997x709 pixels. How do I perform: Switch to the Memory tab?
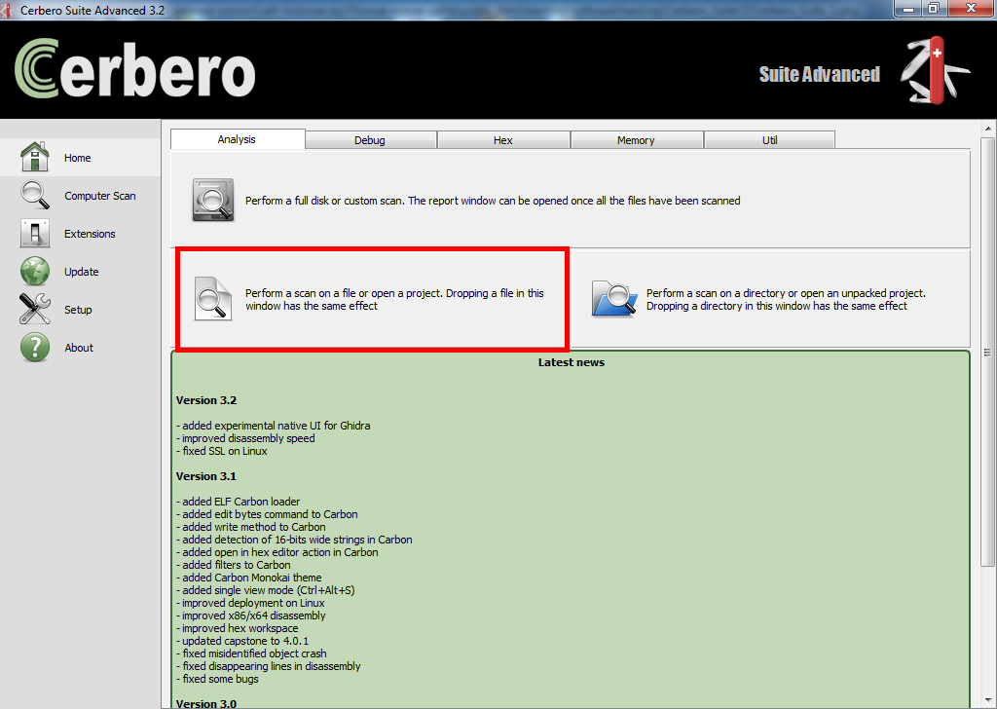(636, 140)
